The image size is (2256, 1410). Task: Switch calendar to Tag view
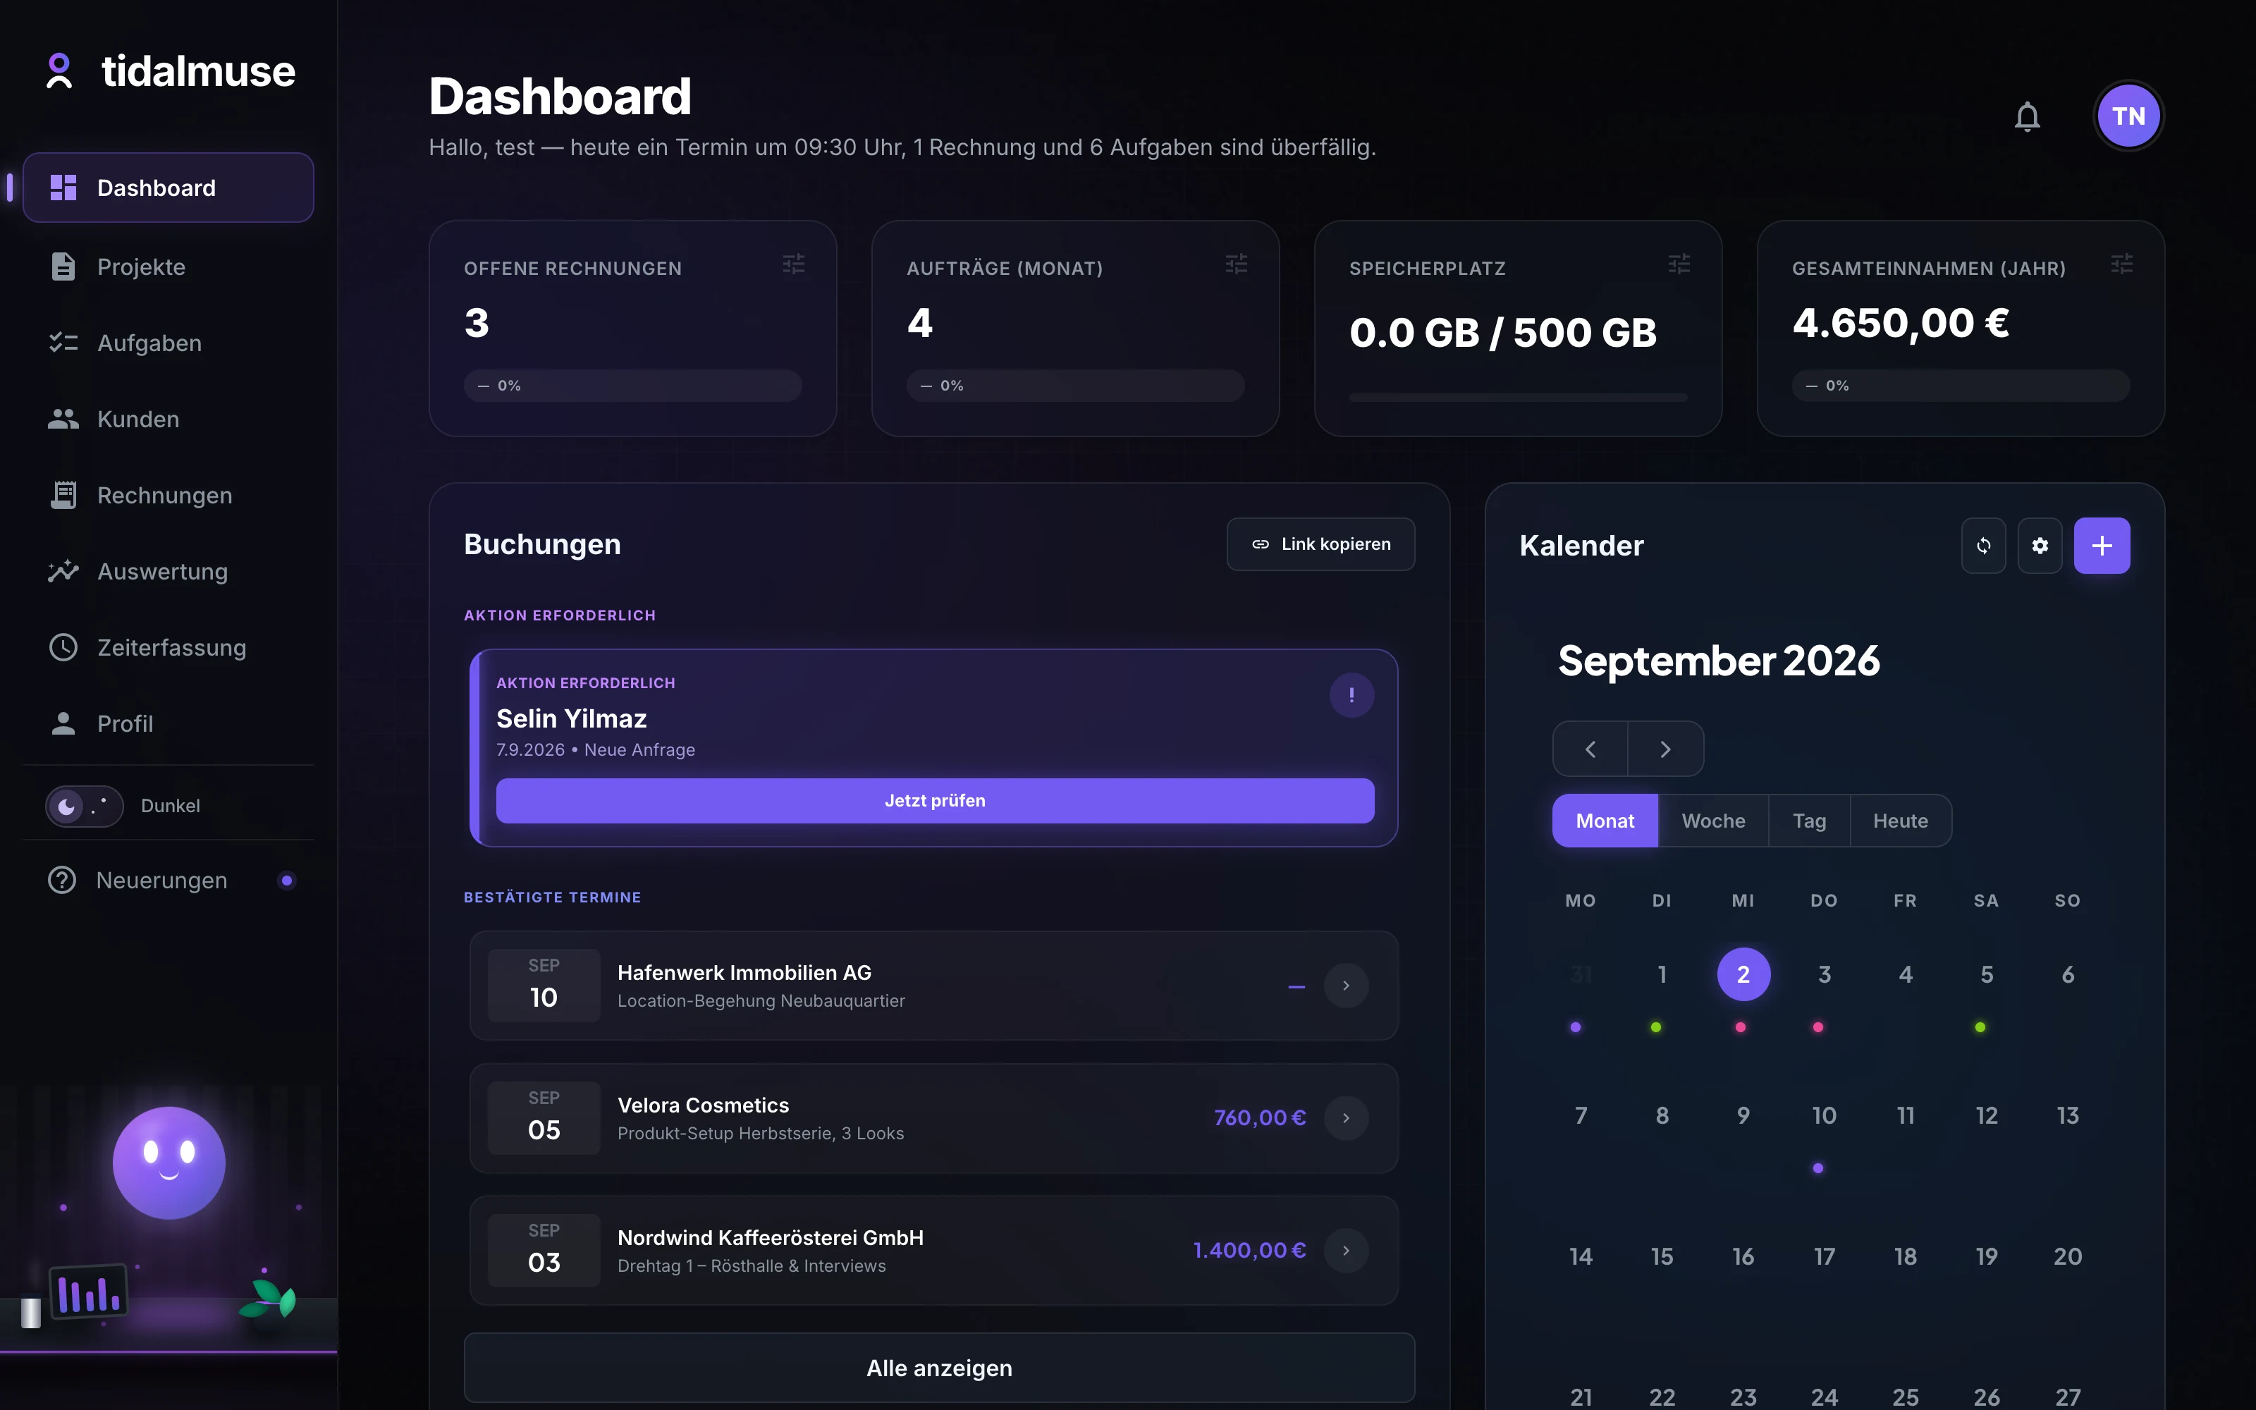click(x=1810, y=821)
